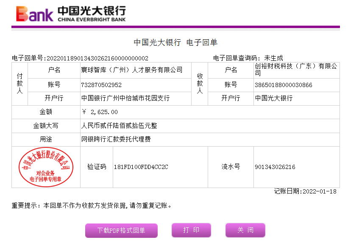359x248 pixels.
Task: Click the 金额大写 label cell
Action: click(46, 126)
